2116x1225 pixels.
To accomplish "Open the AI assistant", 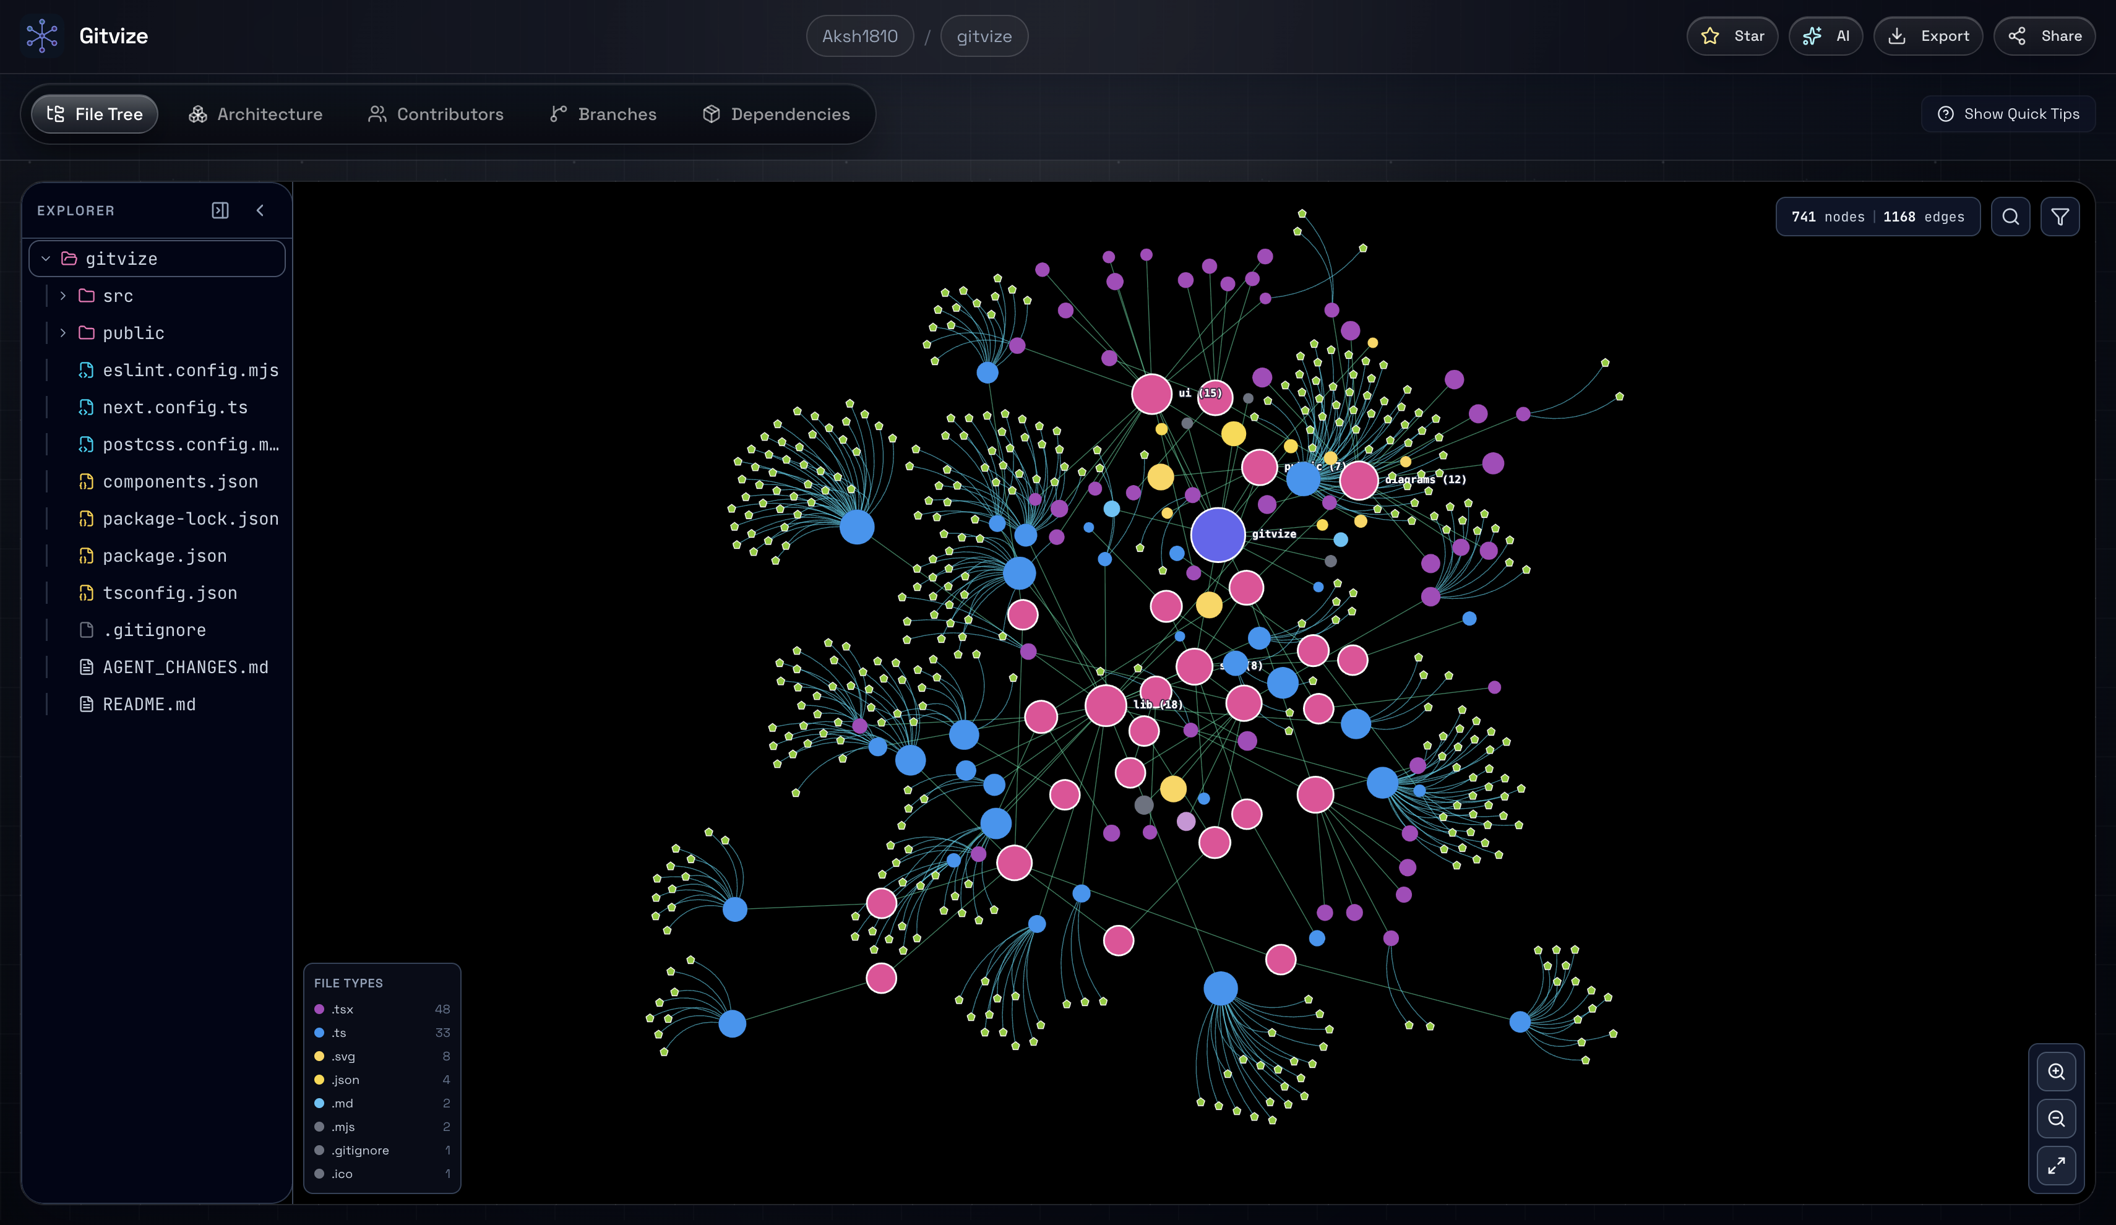I will click(1825, 36).
